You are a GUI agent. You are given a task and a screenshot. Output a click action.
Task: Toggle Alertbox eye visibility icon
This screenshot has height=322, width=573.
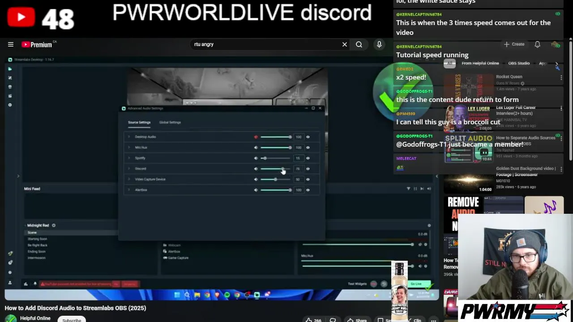(308, 190)
